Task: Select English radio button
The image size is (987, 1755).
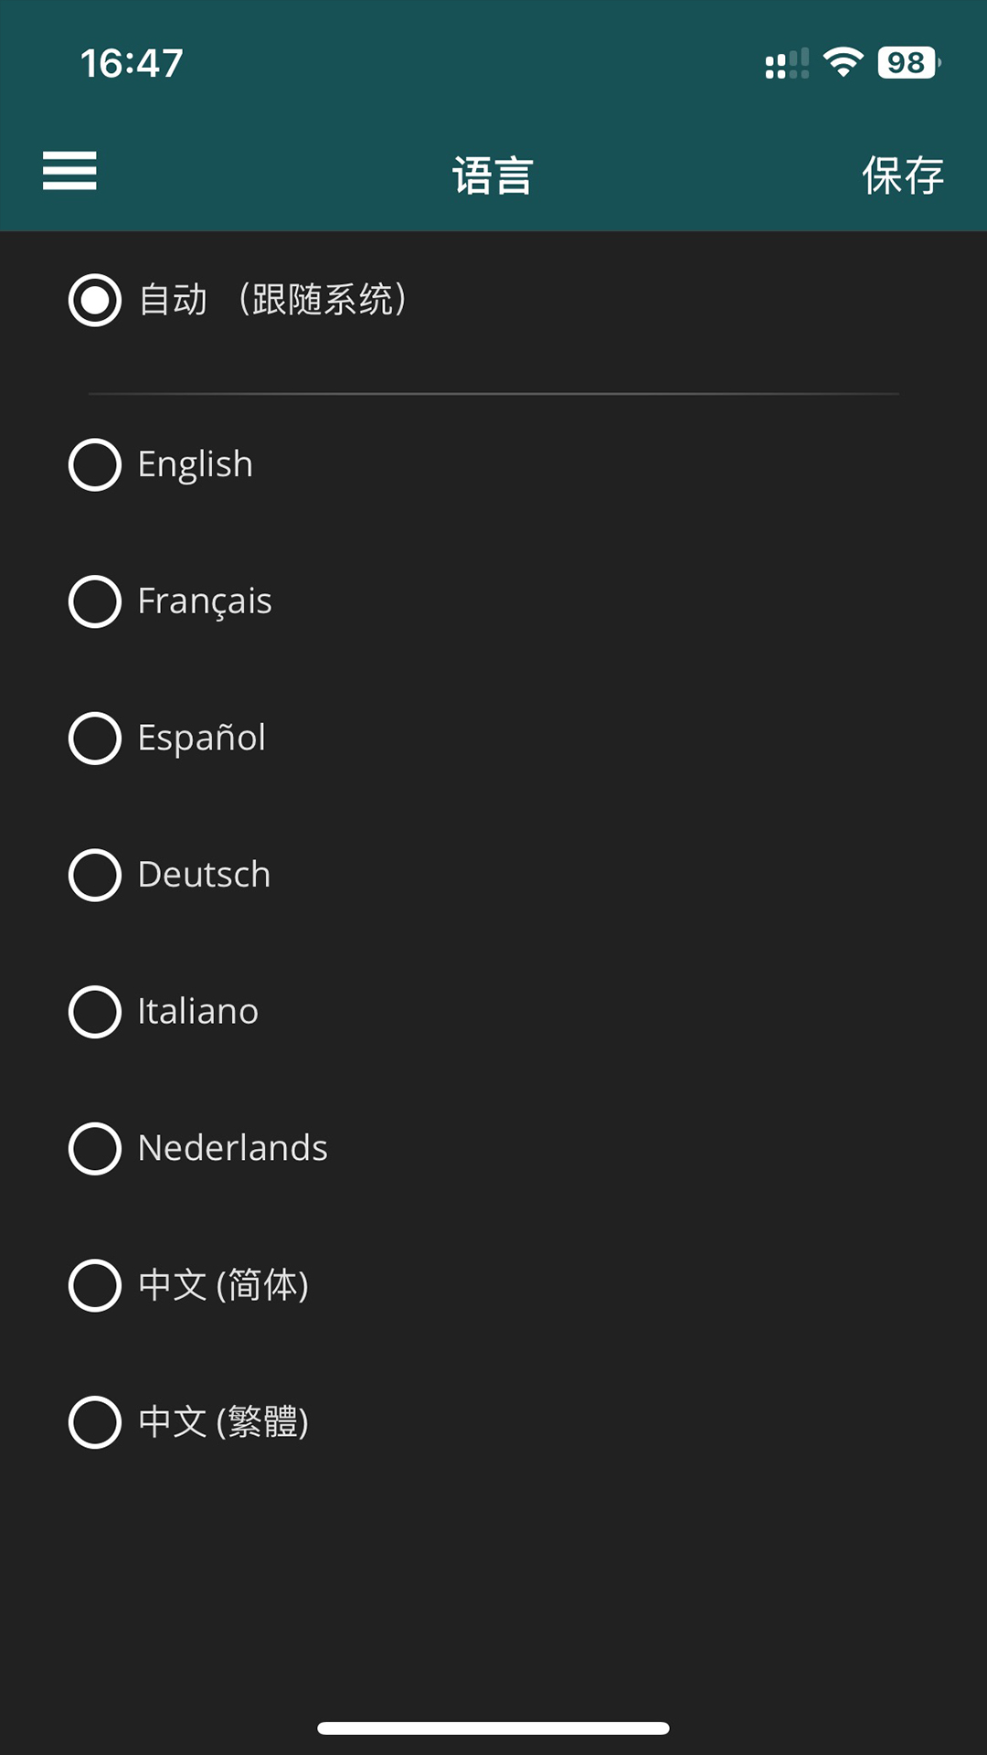Action: (95, 464)
